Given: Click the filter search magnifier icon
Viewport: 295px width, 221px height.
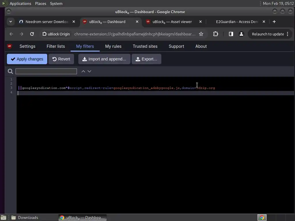Looking at the screenshot, I should pyautogui.click(x=10, y=71).
